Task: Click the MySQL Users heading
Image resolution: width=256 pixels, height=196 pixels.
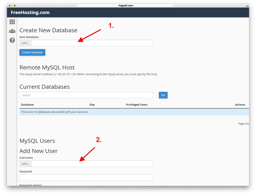Action: pyautogui.click(x=37, y=141)
